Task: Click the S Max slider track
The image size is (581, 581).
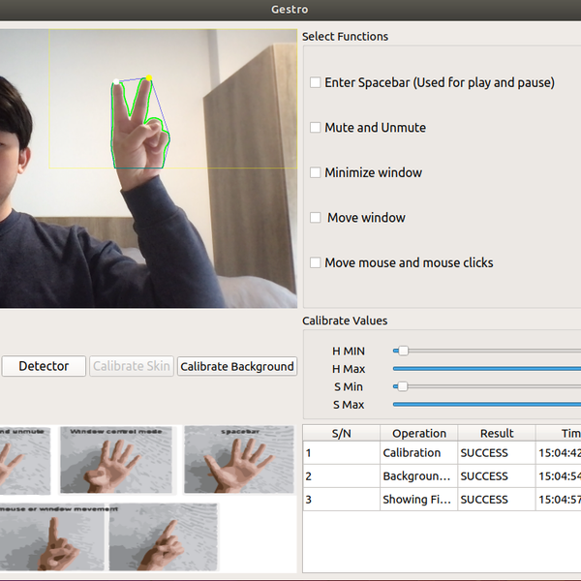Action: coord(484,405)
